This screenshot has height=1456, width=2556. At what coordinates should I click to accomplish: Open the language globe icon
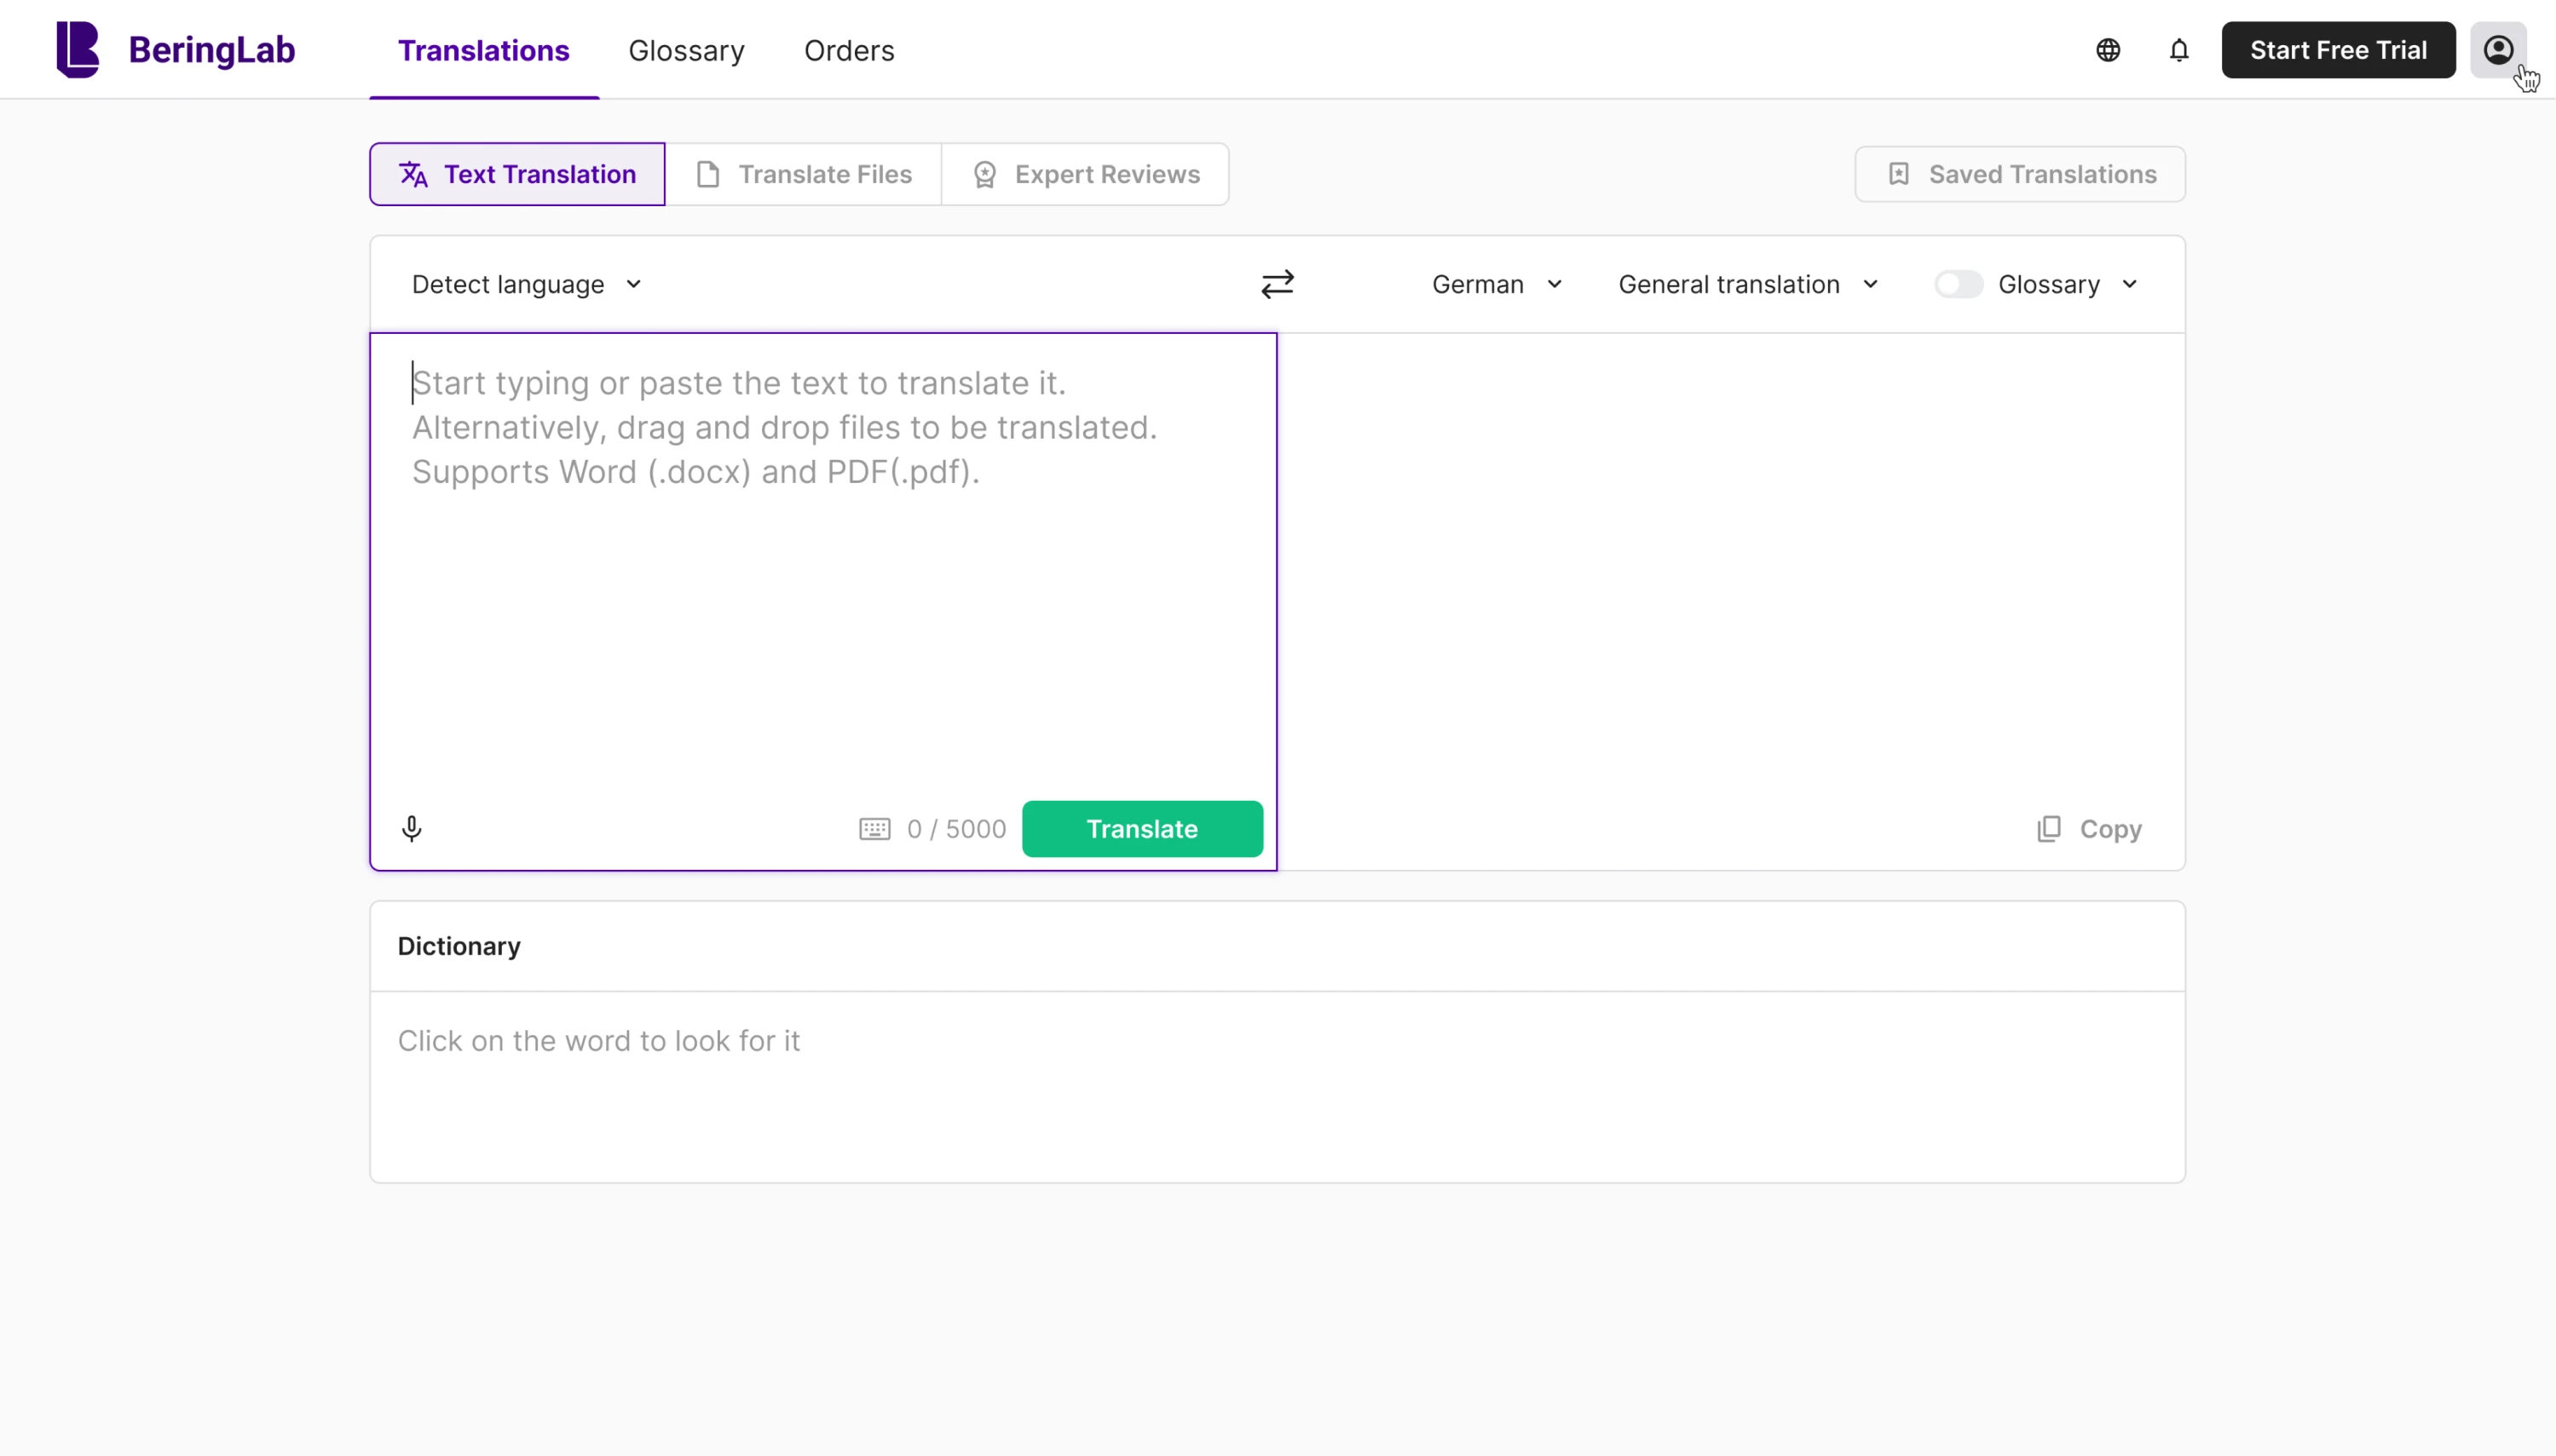2108,50
